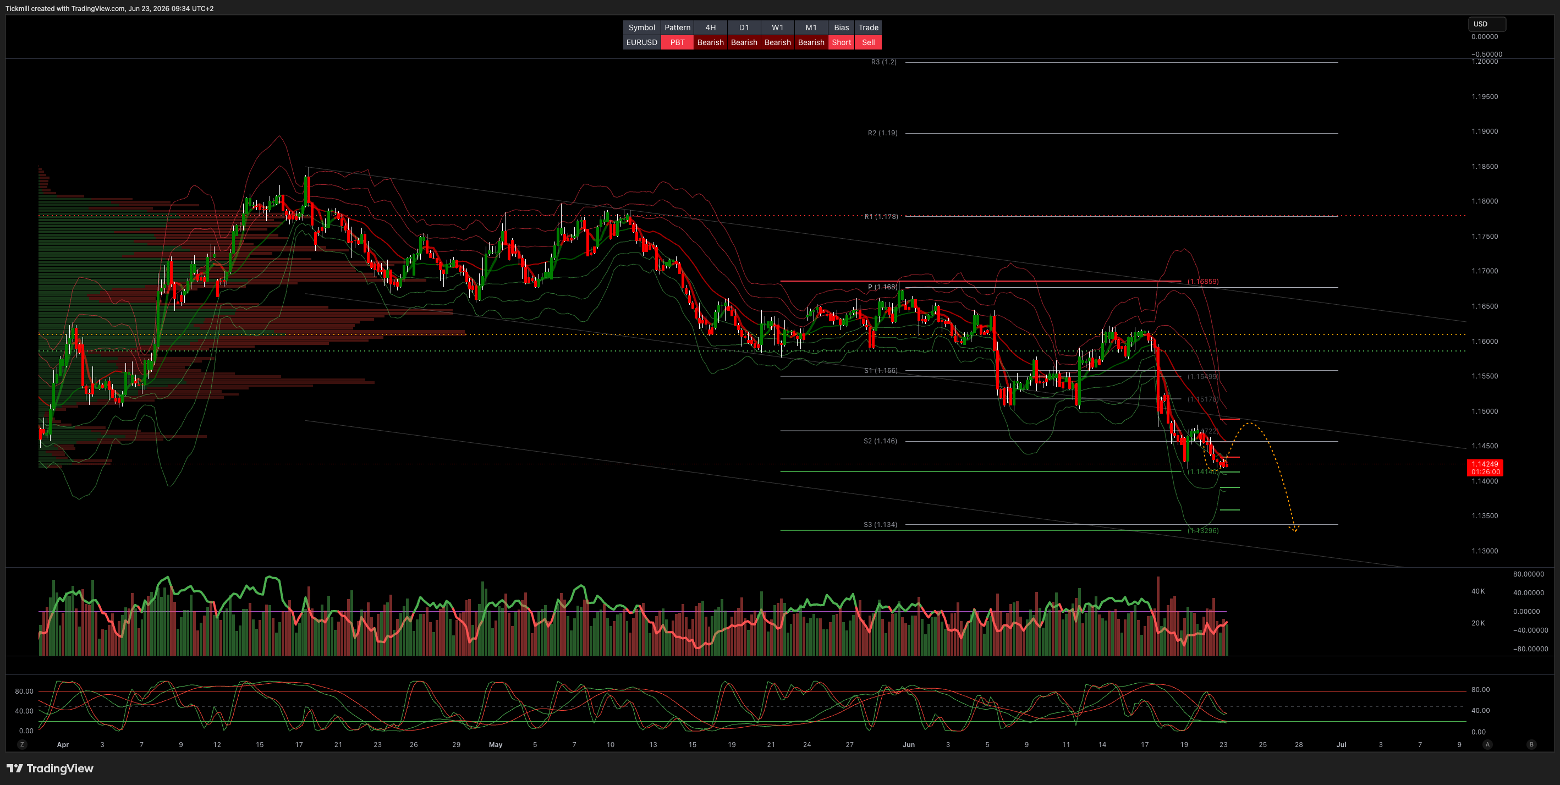Click the Bearish cell under D1
The width and height of the screenshot is (1560, 785).
pos(744,42)
